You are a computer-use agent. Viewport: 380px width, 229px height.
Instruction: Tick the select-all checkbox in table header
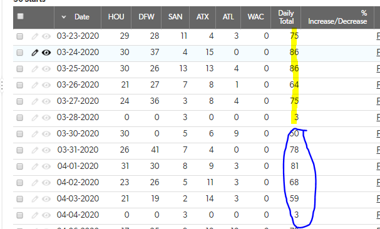coord(21,16)
